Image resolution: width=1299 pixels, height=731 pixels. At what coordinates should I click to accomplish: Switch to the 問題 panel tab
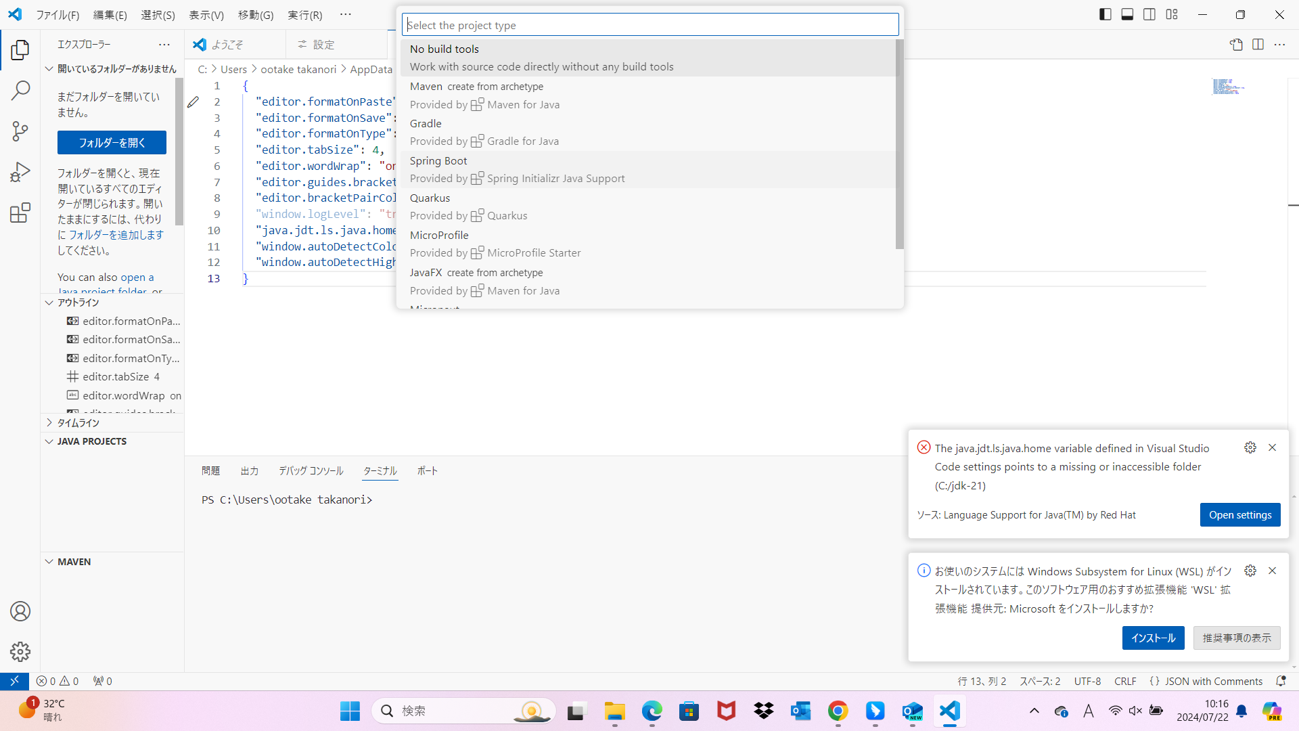[x=210, y=470]
